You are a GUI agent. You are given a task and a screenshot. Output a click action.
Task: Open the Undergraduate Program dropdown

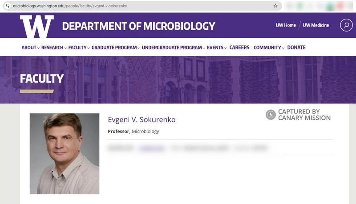click(x=174, y=47)
